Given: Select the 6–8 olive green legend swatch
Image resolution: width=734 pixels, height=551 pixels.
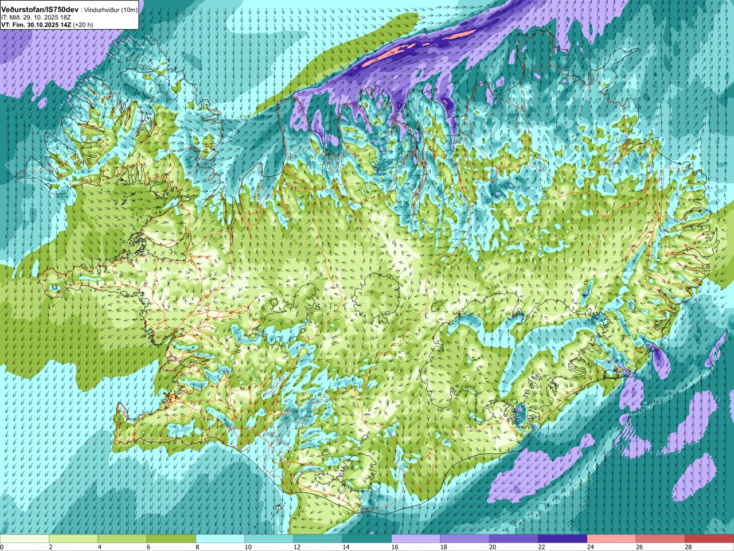Looking at the screenshot, I should pyautogui.click(x=171, y=539).
